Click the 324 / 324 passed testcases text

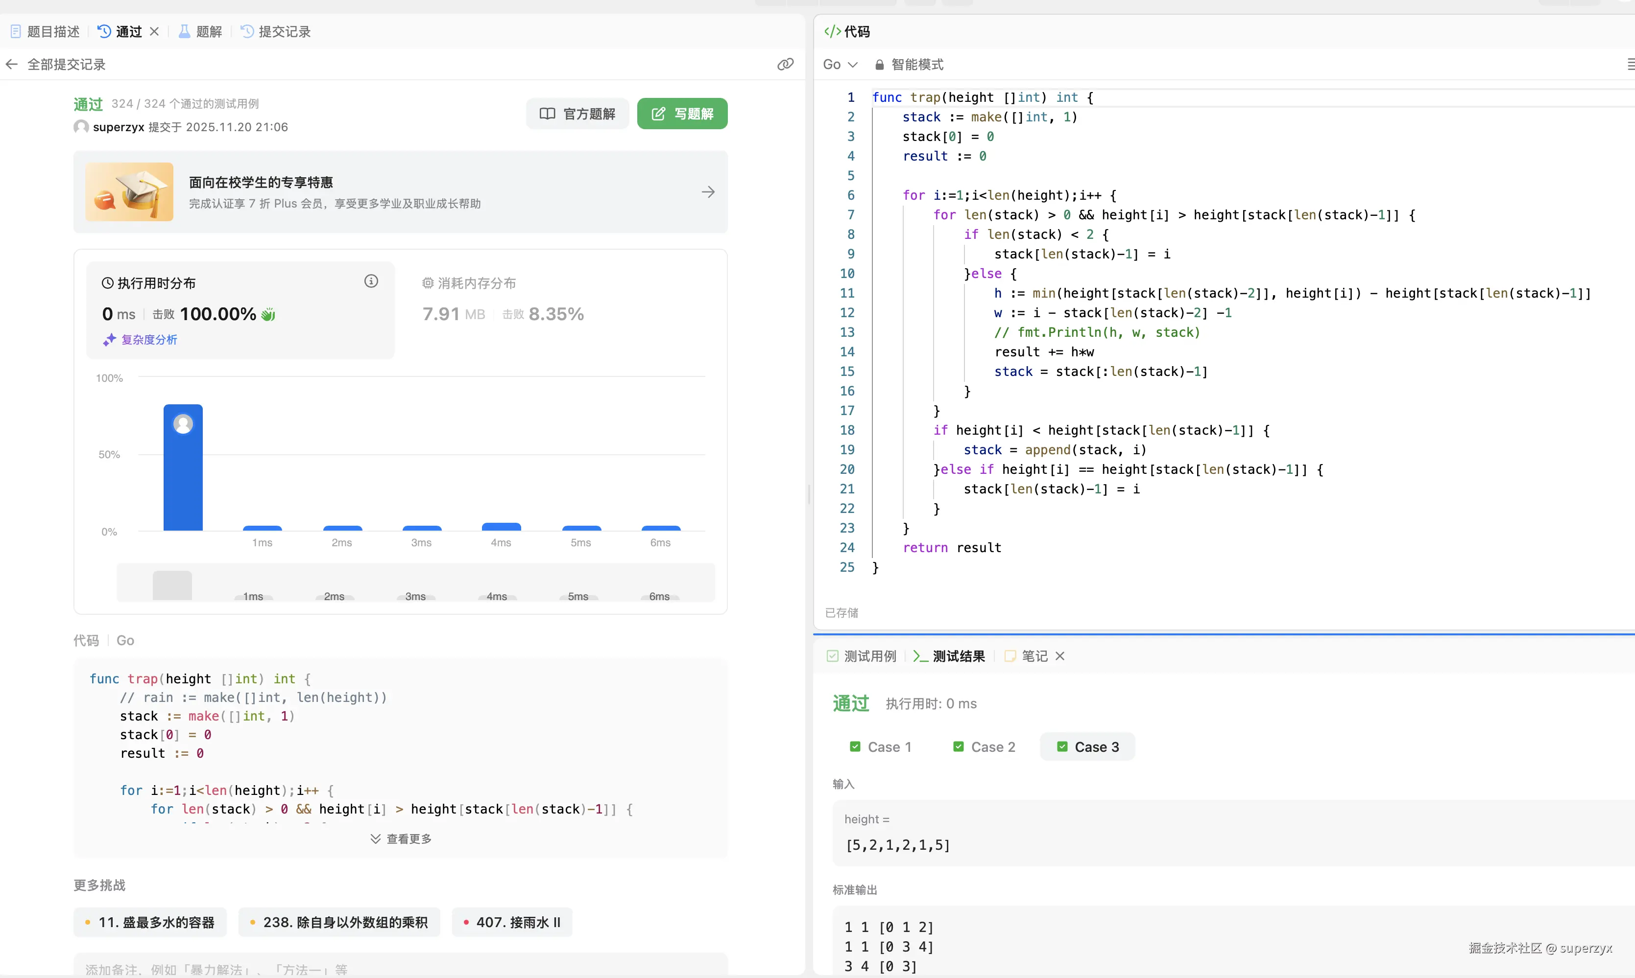coord(185,103)
